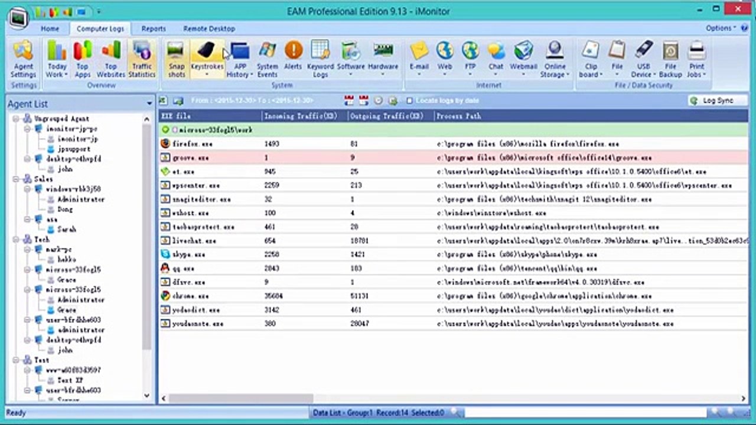Show the Alerts log
756x425 pixels.
[x=293, y=56]
